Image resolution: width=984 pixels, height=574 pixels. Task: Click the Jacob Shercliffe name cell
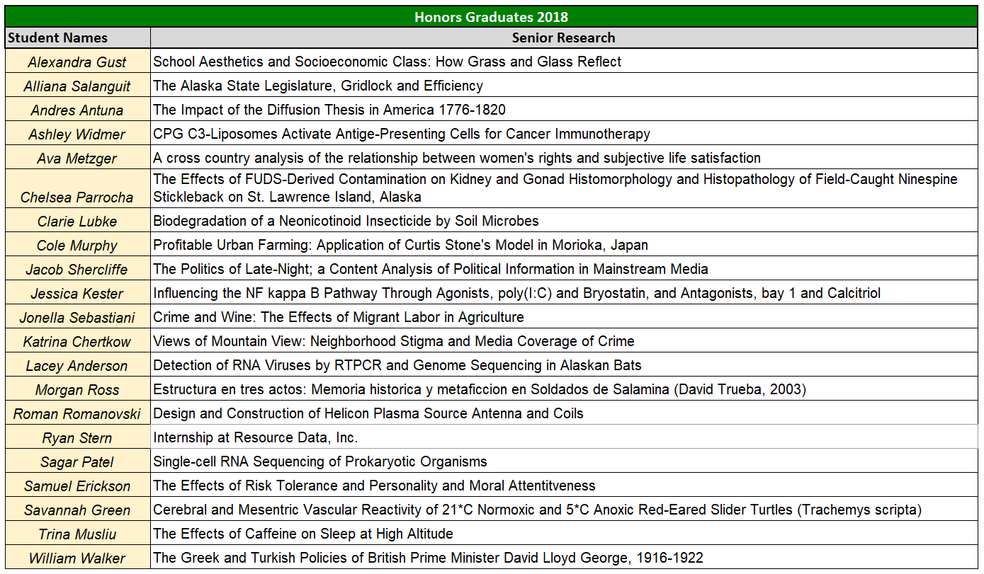(74, 269)
